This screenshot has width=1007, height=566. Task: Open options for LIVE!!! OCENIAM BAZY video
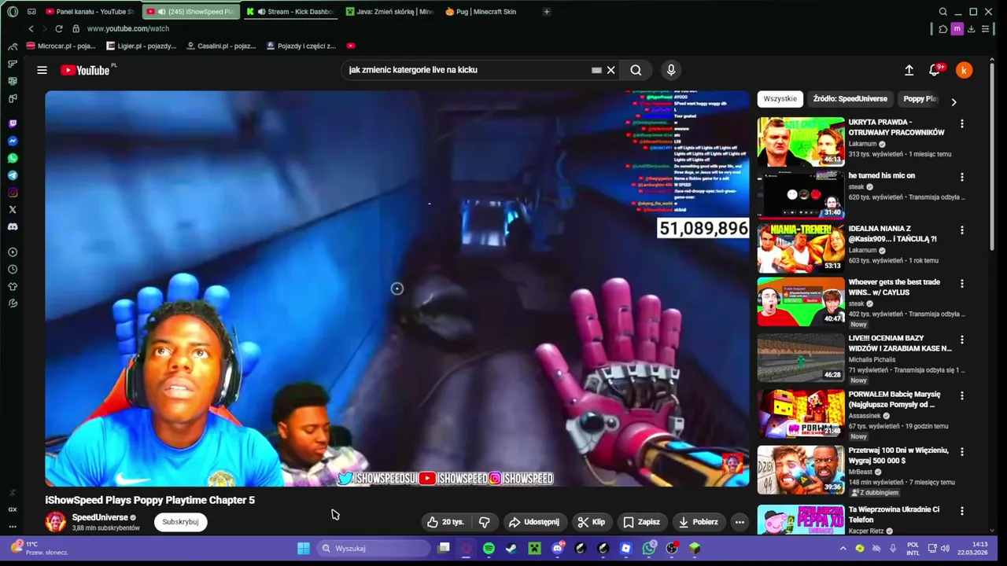(x=961, y=340)
